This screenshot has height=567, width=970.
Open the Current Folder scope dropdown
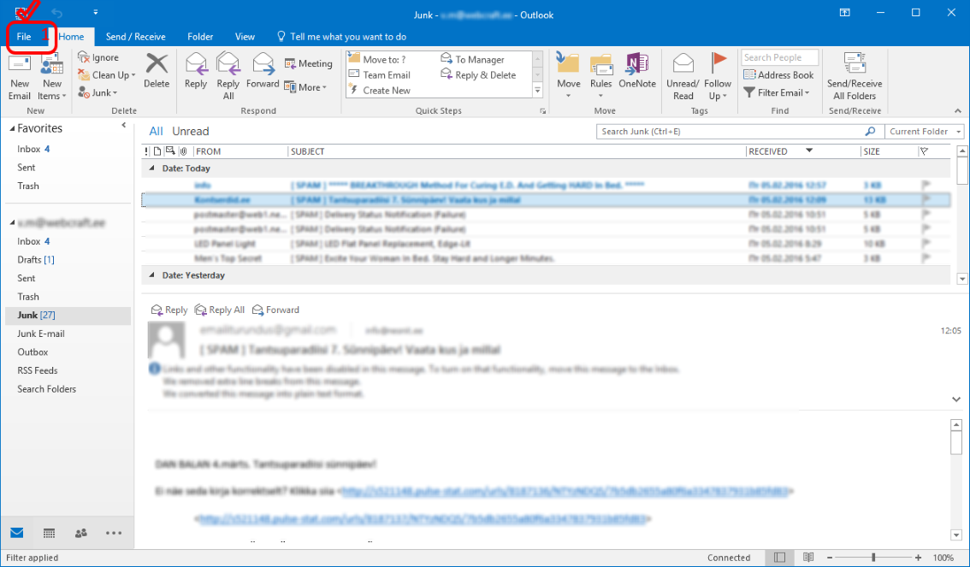(x=924, y=132)
